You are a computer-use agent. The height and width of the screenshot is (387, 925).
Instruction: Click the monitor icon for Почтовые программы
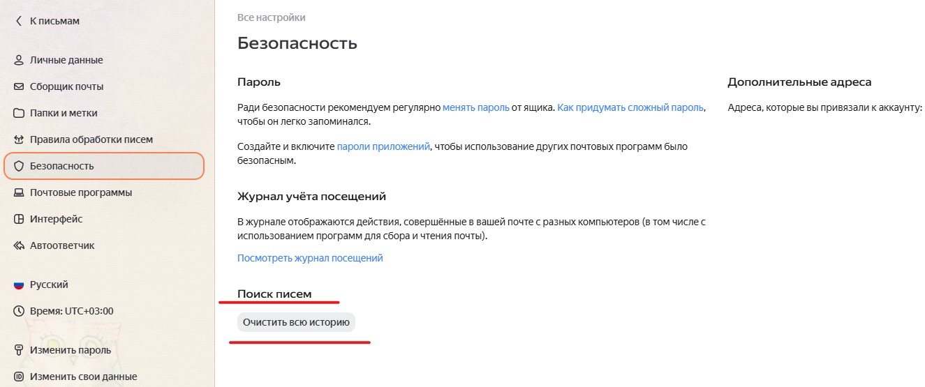19,192
